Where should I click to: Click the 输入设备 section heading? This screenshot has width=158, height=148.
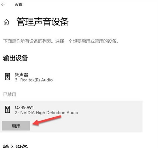tap(15, 146)
